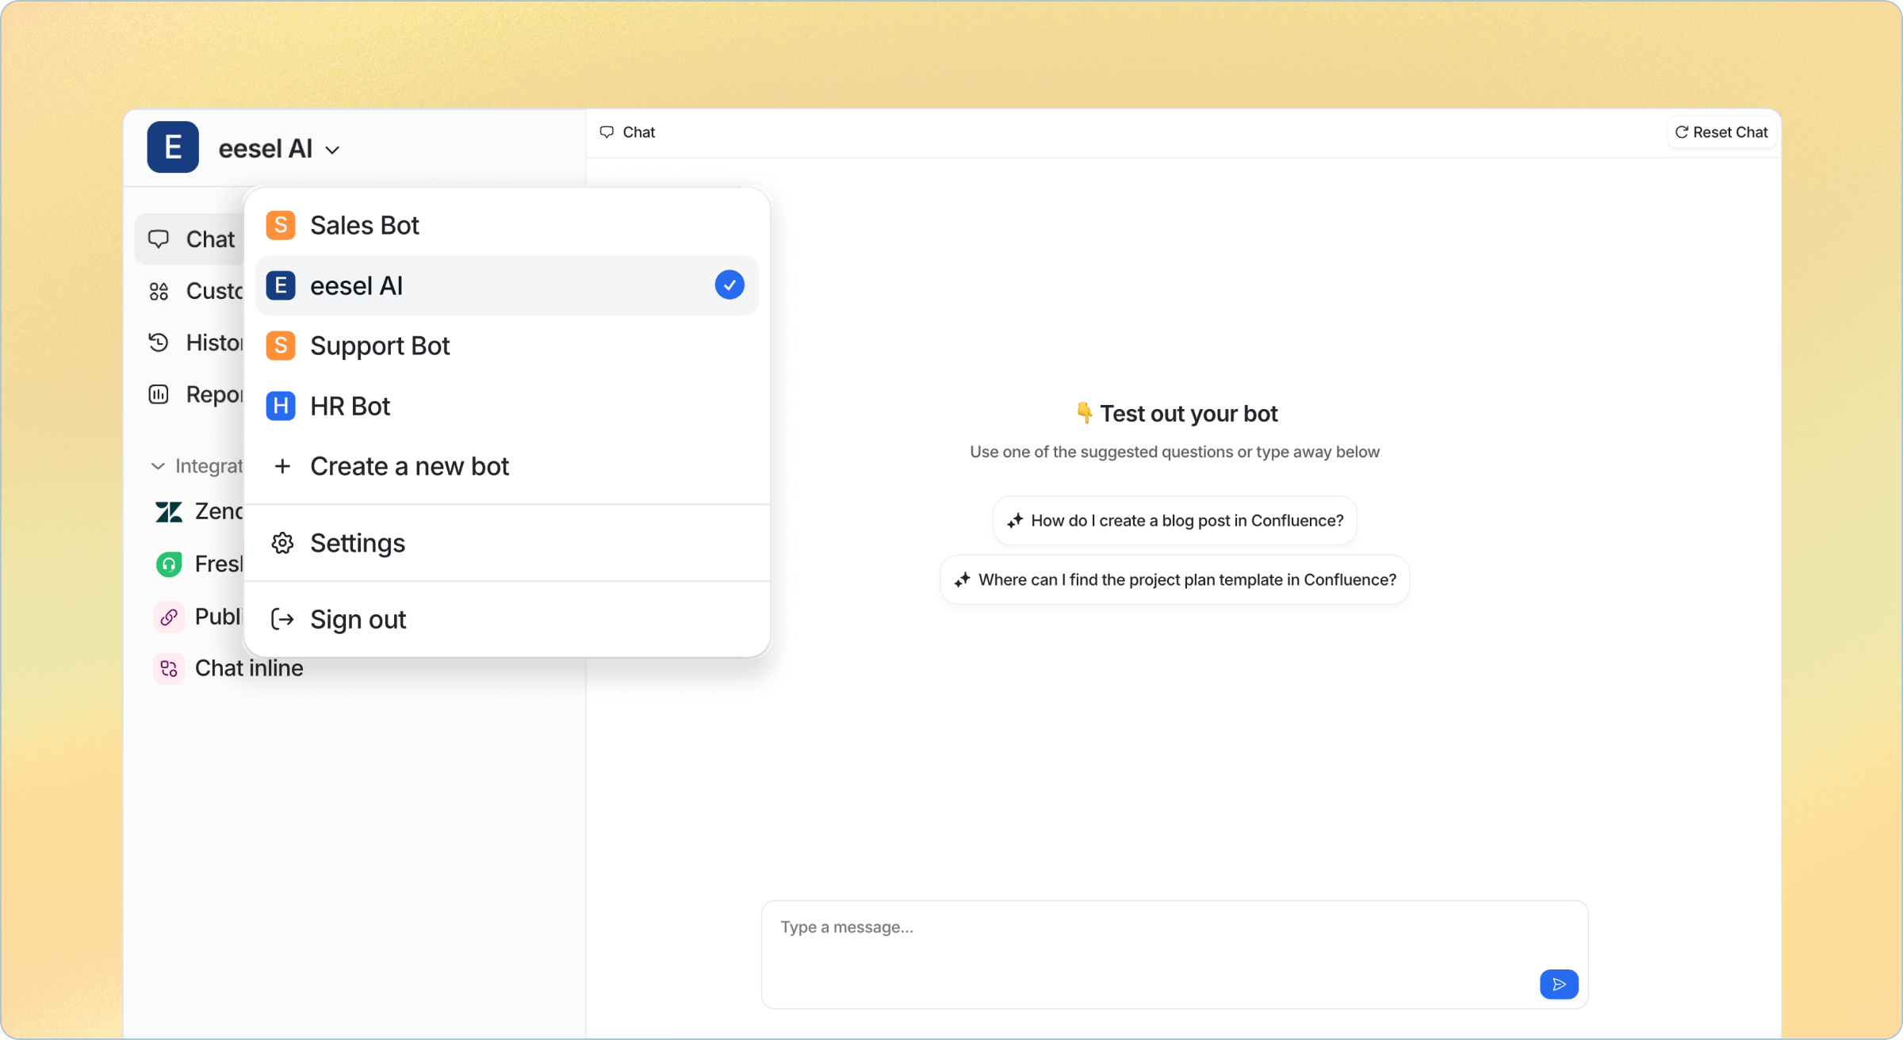
Task: Click the navy E eesel AI icon
Action: click(x=281, y=285)
